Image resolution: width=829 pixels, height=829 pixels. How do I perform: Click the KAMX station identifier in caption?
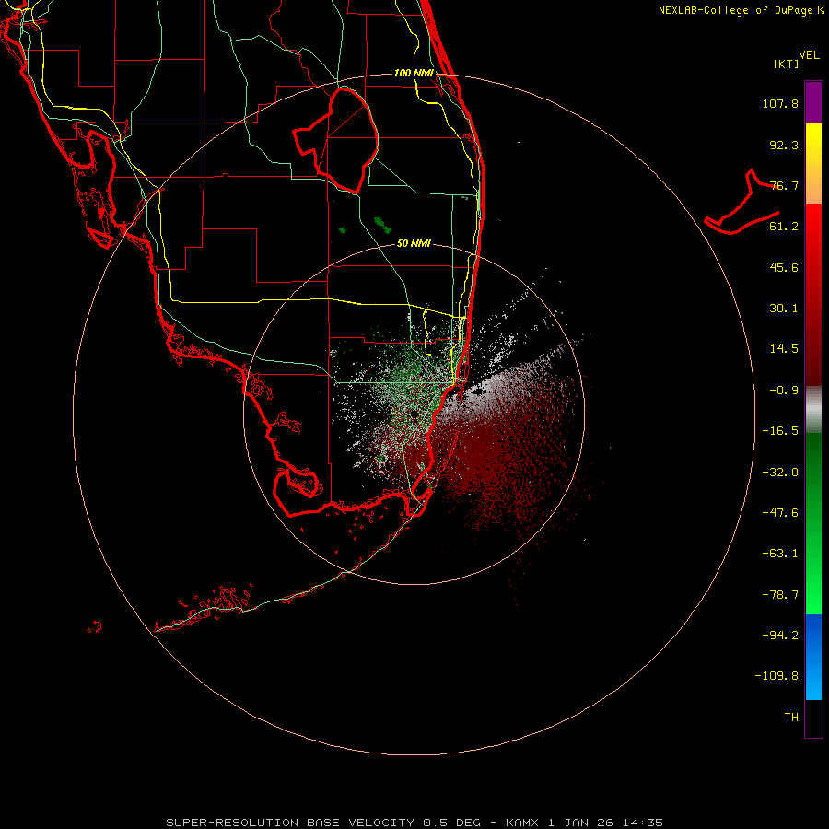point(522,823)
